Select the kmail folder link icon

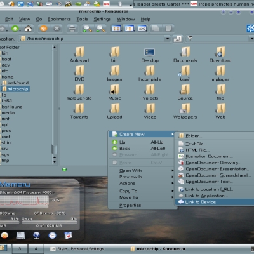(185, 70)
